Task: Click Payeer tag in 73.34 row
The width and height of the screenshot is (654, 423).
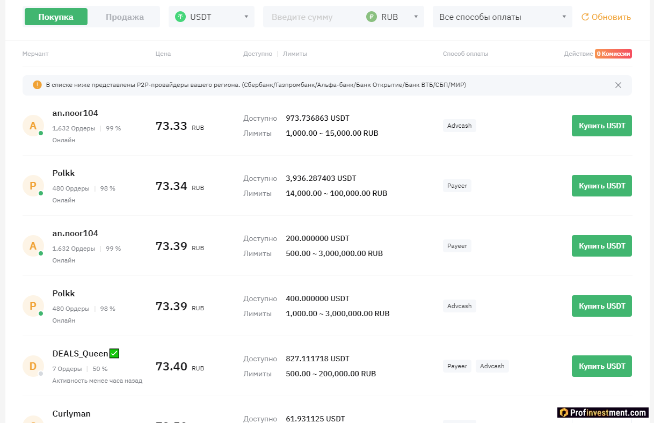Action: point(457,186)
